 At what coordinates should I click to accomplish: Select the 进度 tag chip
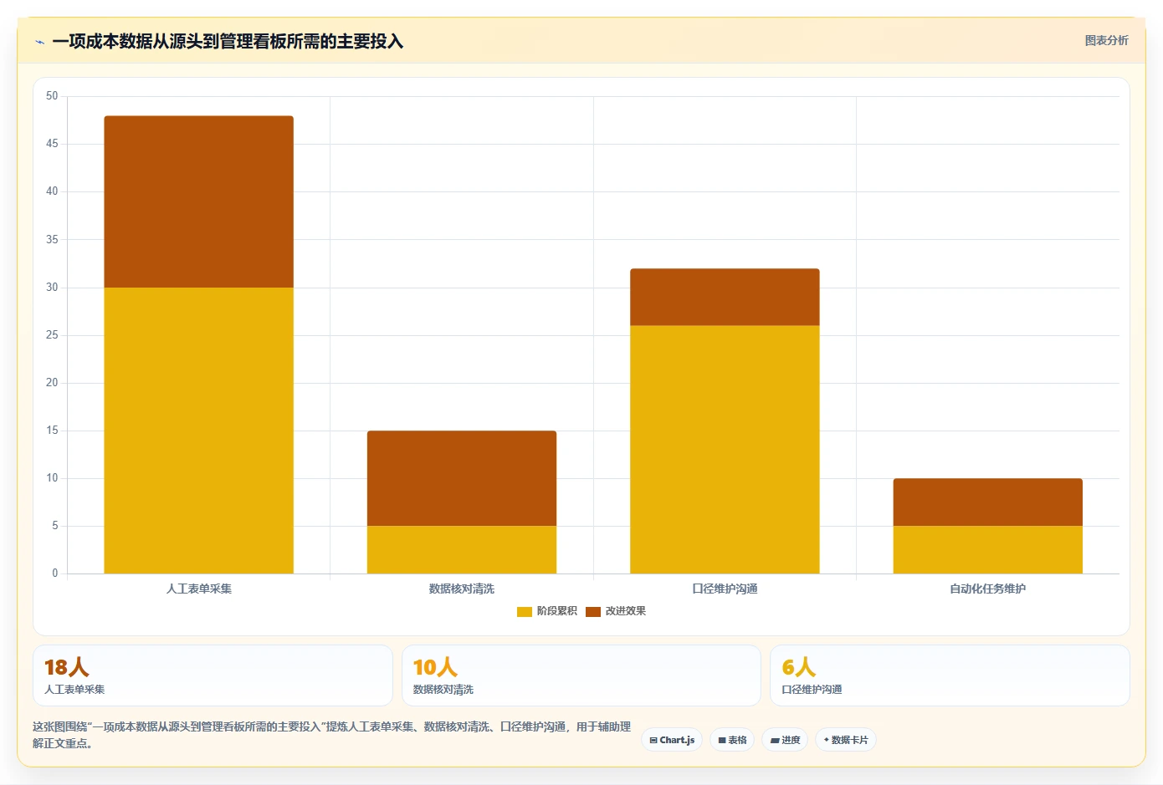[x=785, y=740]
